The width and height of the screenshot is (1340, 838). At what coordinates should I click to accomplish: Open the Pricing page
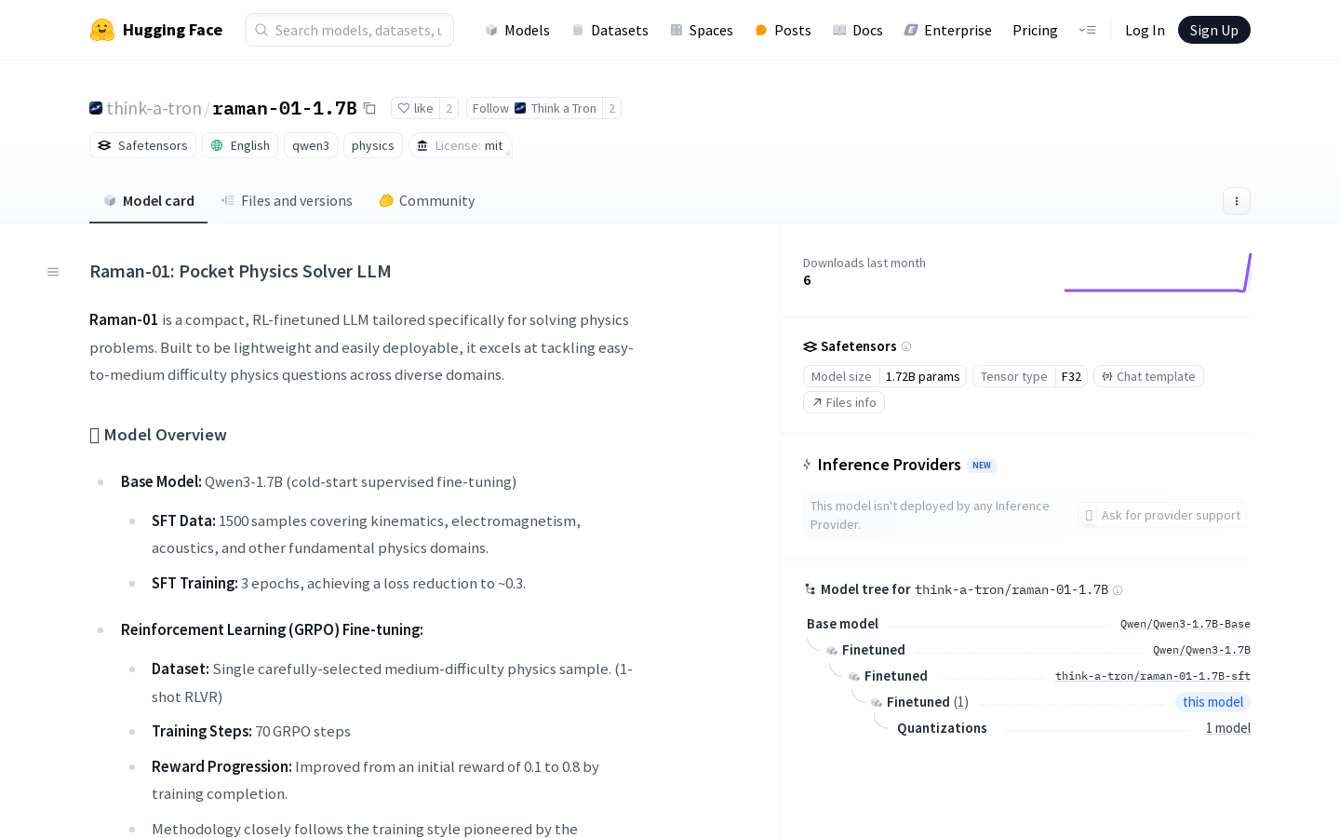point(1035,30)
